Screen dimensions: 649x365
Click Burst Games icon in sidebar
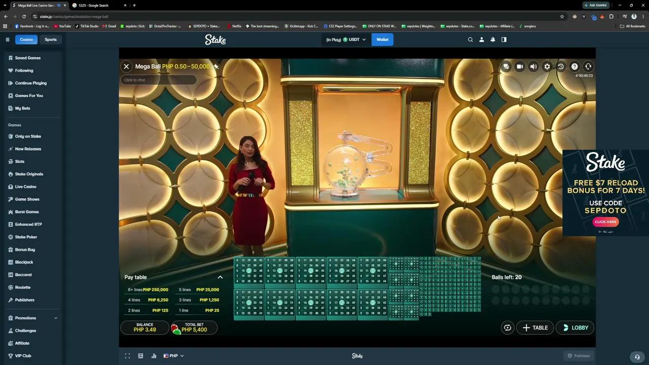11,212
